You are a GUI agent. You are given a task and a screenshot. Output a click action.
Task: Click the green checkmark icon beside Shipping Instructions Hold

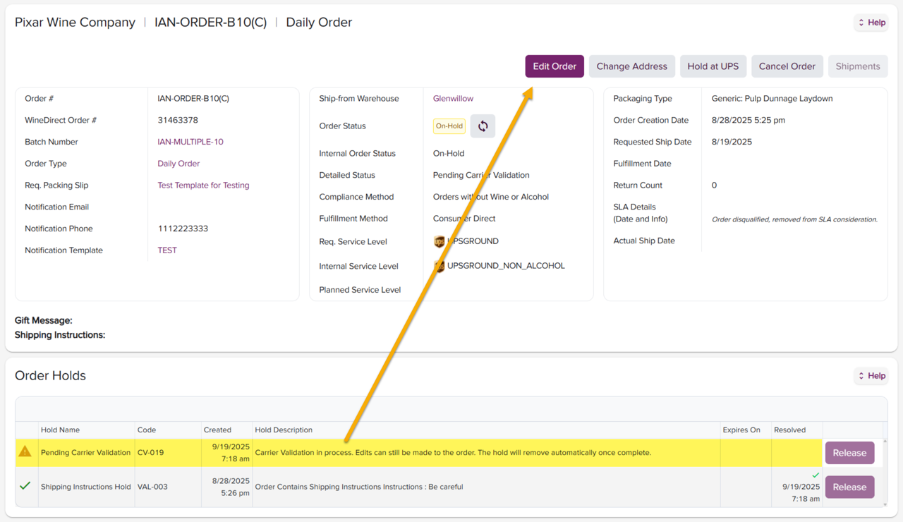25,486
